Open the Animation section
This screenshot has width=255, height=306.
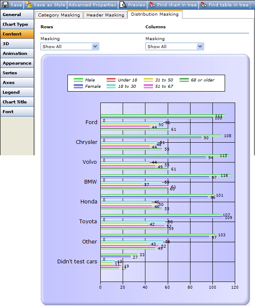click(17, 53)
